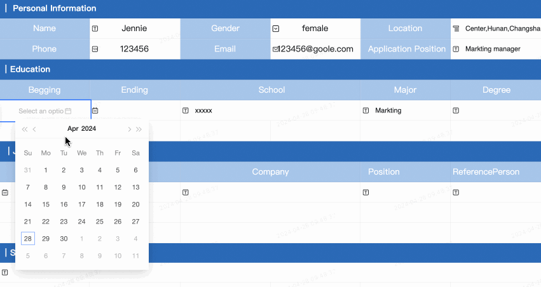541x287 pixels.
Task: Click the phone field icon beside 123456
Action: pos(95,50)
